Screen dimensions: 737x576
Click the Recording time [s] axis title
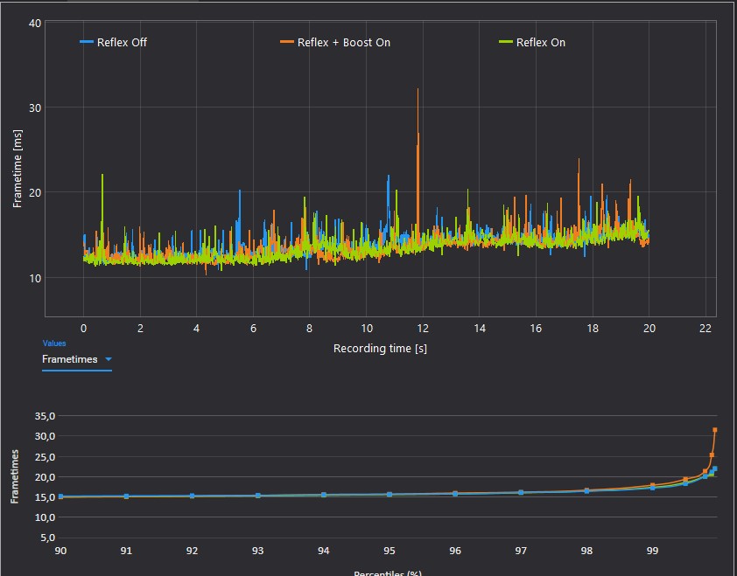point(380,349)
